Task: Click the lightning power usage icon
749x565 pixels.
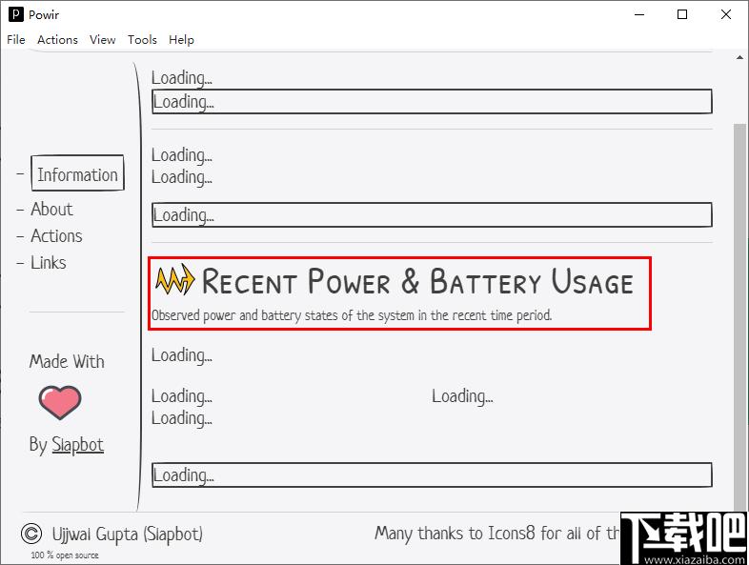Action: coord(174,280)
